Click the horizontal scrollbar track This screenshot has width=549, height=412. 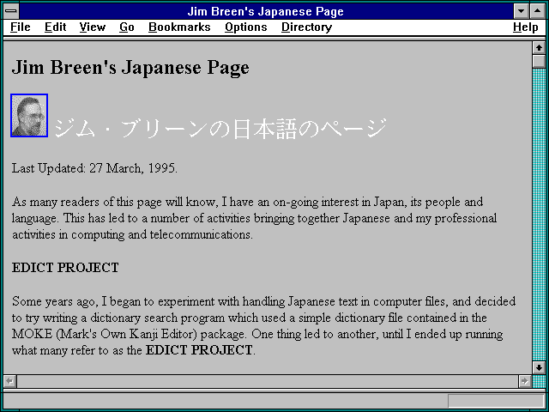267,381
